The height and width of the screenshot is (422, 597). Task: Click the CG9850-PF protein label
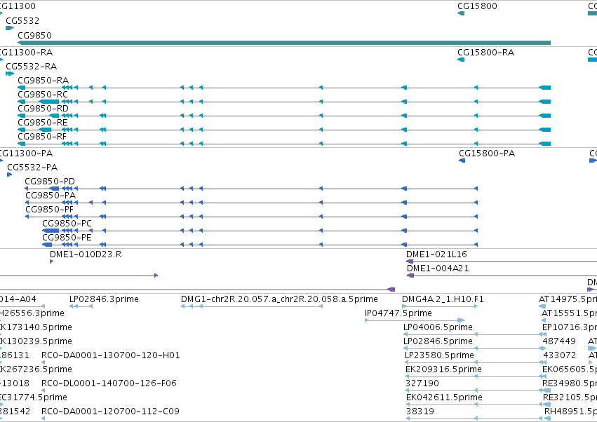click(x=50, y=210)
